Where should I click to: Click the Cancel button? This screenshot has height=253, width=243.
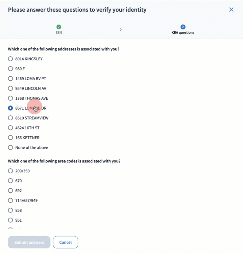[x=65, y=242]
